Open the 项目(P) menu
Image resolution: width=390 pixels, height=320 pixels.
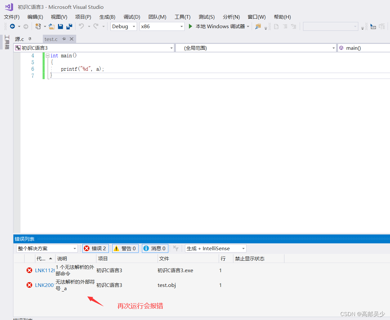coord(83,17)
